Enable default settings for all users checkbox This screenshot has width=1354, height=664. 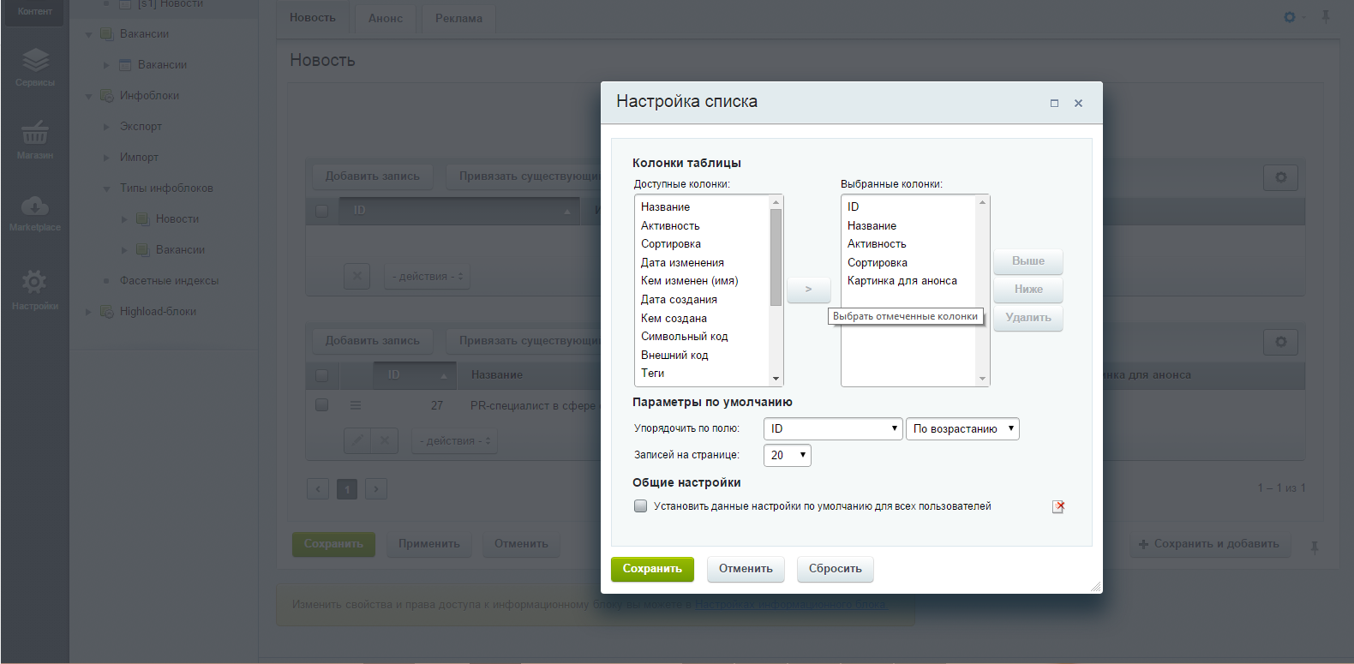coord(640,506)
